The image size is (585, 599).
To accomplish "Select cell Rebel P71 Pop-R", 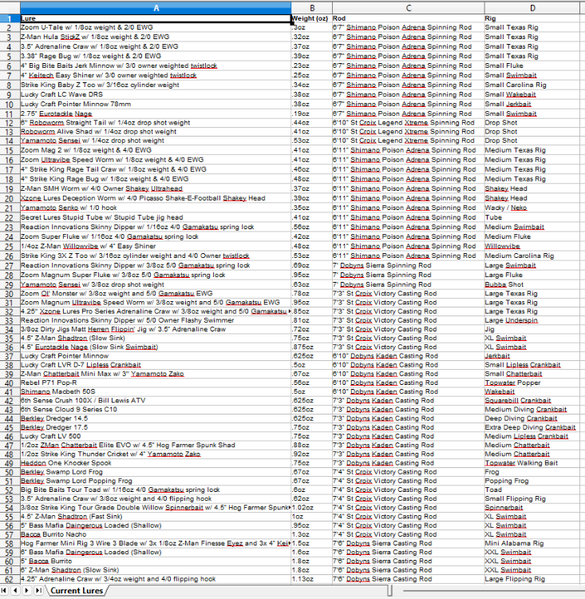I will 156,383.
